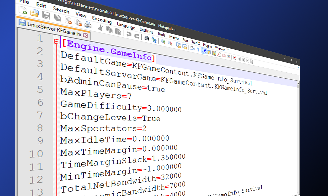Viewport: 328px width, 196px height.
Task: Open the Language menu
Action: (126, 26)
